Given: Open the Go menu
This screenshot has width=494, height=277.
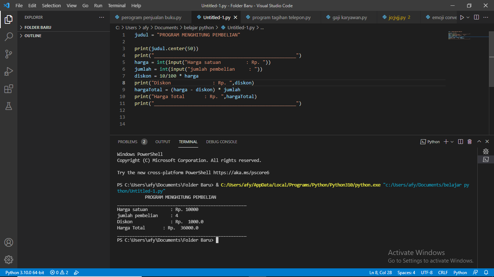Looking at the screenshot, I should 85,5.
